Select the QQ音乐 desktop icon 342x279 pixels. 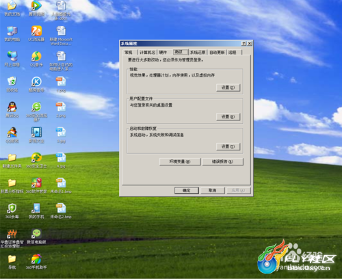(x=36, y=56)
